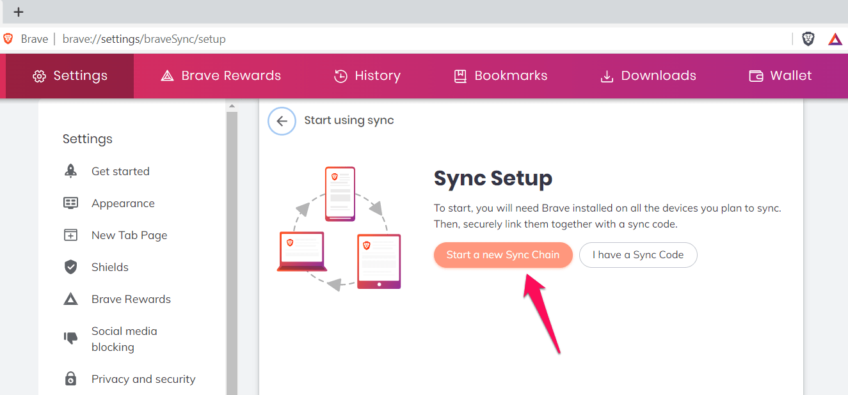Click the rocket icon next to Get started

point(71,171)
